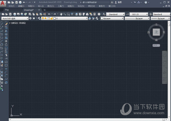Click Copy icon in standard toolbar

pyautogui.click(x=34, y=14)
